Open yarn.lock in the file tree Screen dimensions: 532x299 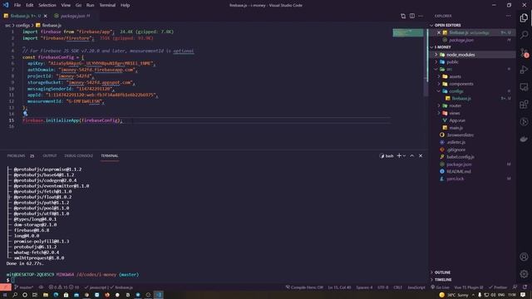tap(471, 179)
